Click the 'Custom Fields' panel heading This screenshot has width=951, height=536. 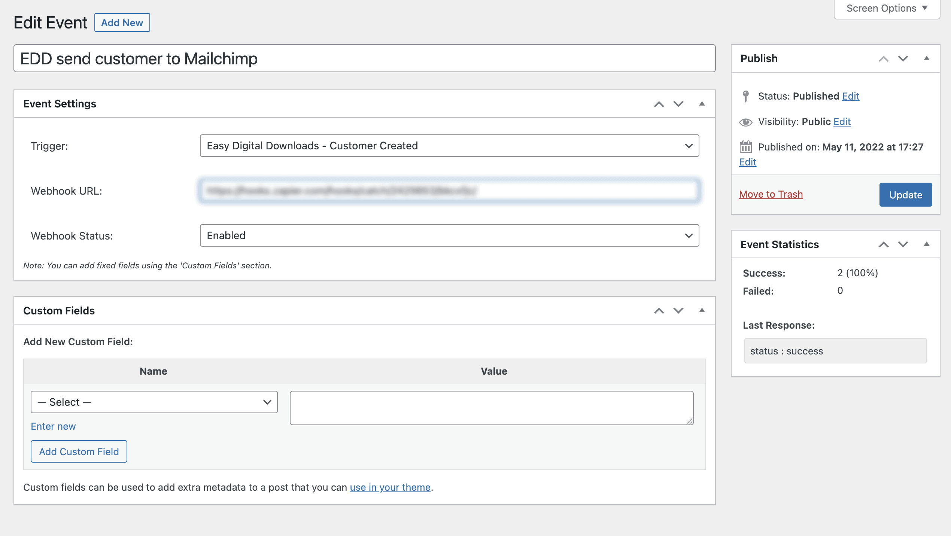pos(59,311)
